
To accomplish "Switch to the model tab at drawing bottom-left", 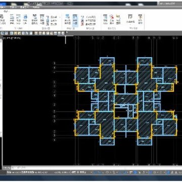I will (x=7, y=168).
